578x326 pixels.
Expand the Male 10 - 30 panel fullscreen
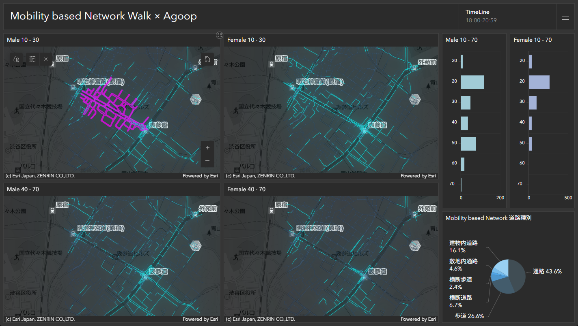coord(220,35)
